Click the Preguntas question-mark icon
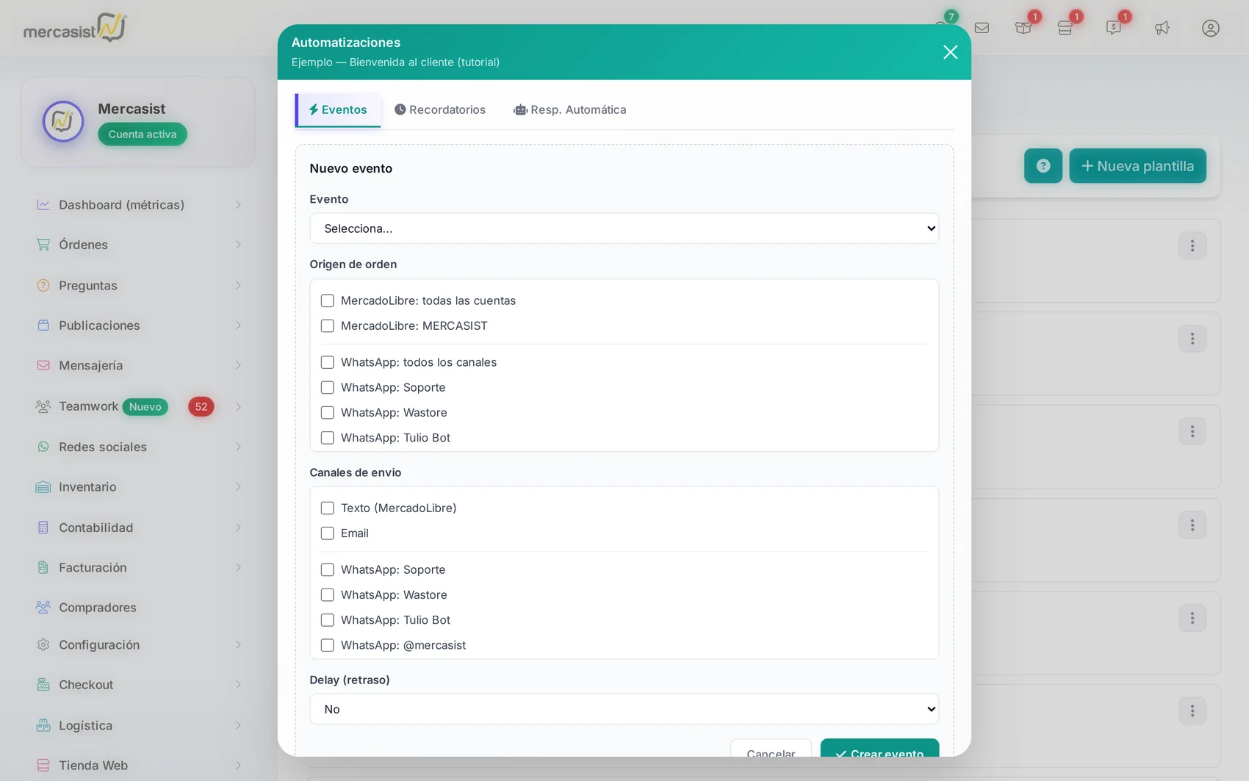The width and height of the screenshot is (1249, 781). 43,285
